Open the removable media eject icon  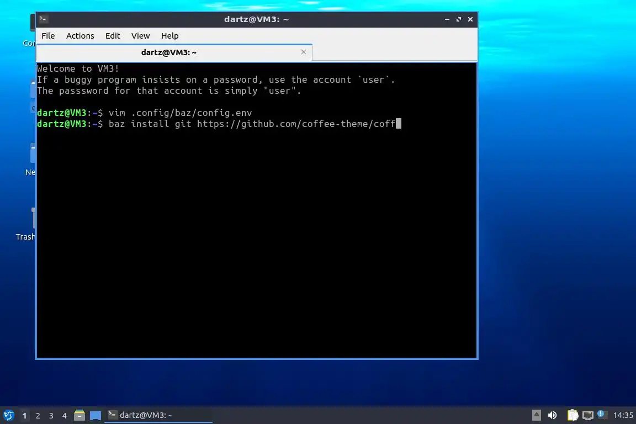coord(536,415)
